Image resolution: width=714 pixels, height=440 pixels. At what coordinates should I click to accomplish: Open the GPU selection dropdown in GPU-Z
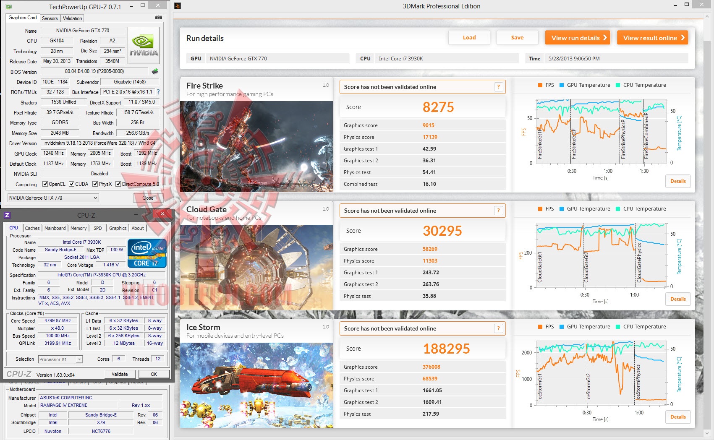click(53, 198)
